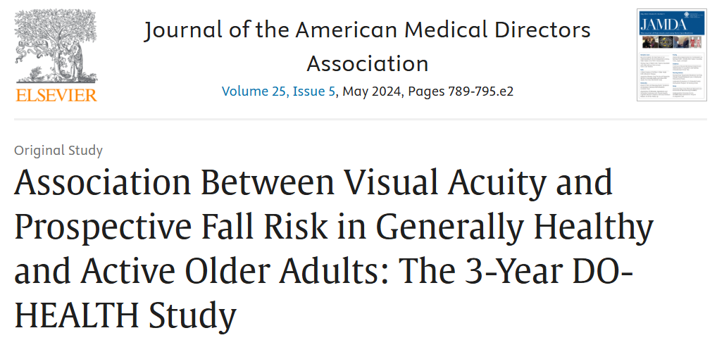Click the HEALTH Study final title line
This screenshot has width=717, height=340.
pos(125,314)
